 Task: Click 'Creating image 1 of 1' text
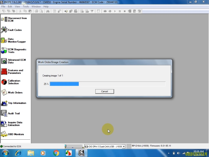(53, 75)
